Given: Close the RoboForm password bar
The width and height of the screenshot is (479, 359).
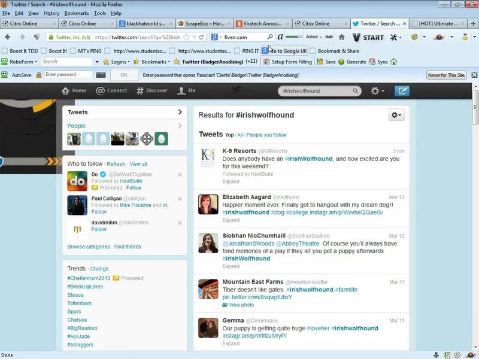Looking at the screenshot, I should [x=474, y=75].
